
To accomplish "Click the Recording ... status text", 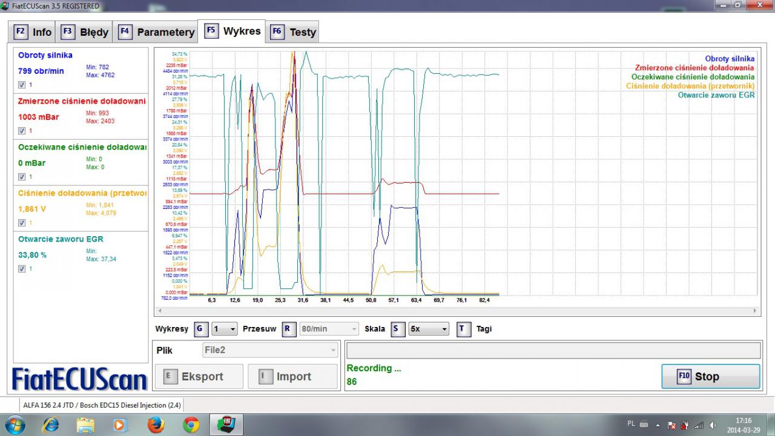I will tap(374, 368).
